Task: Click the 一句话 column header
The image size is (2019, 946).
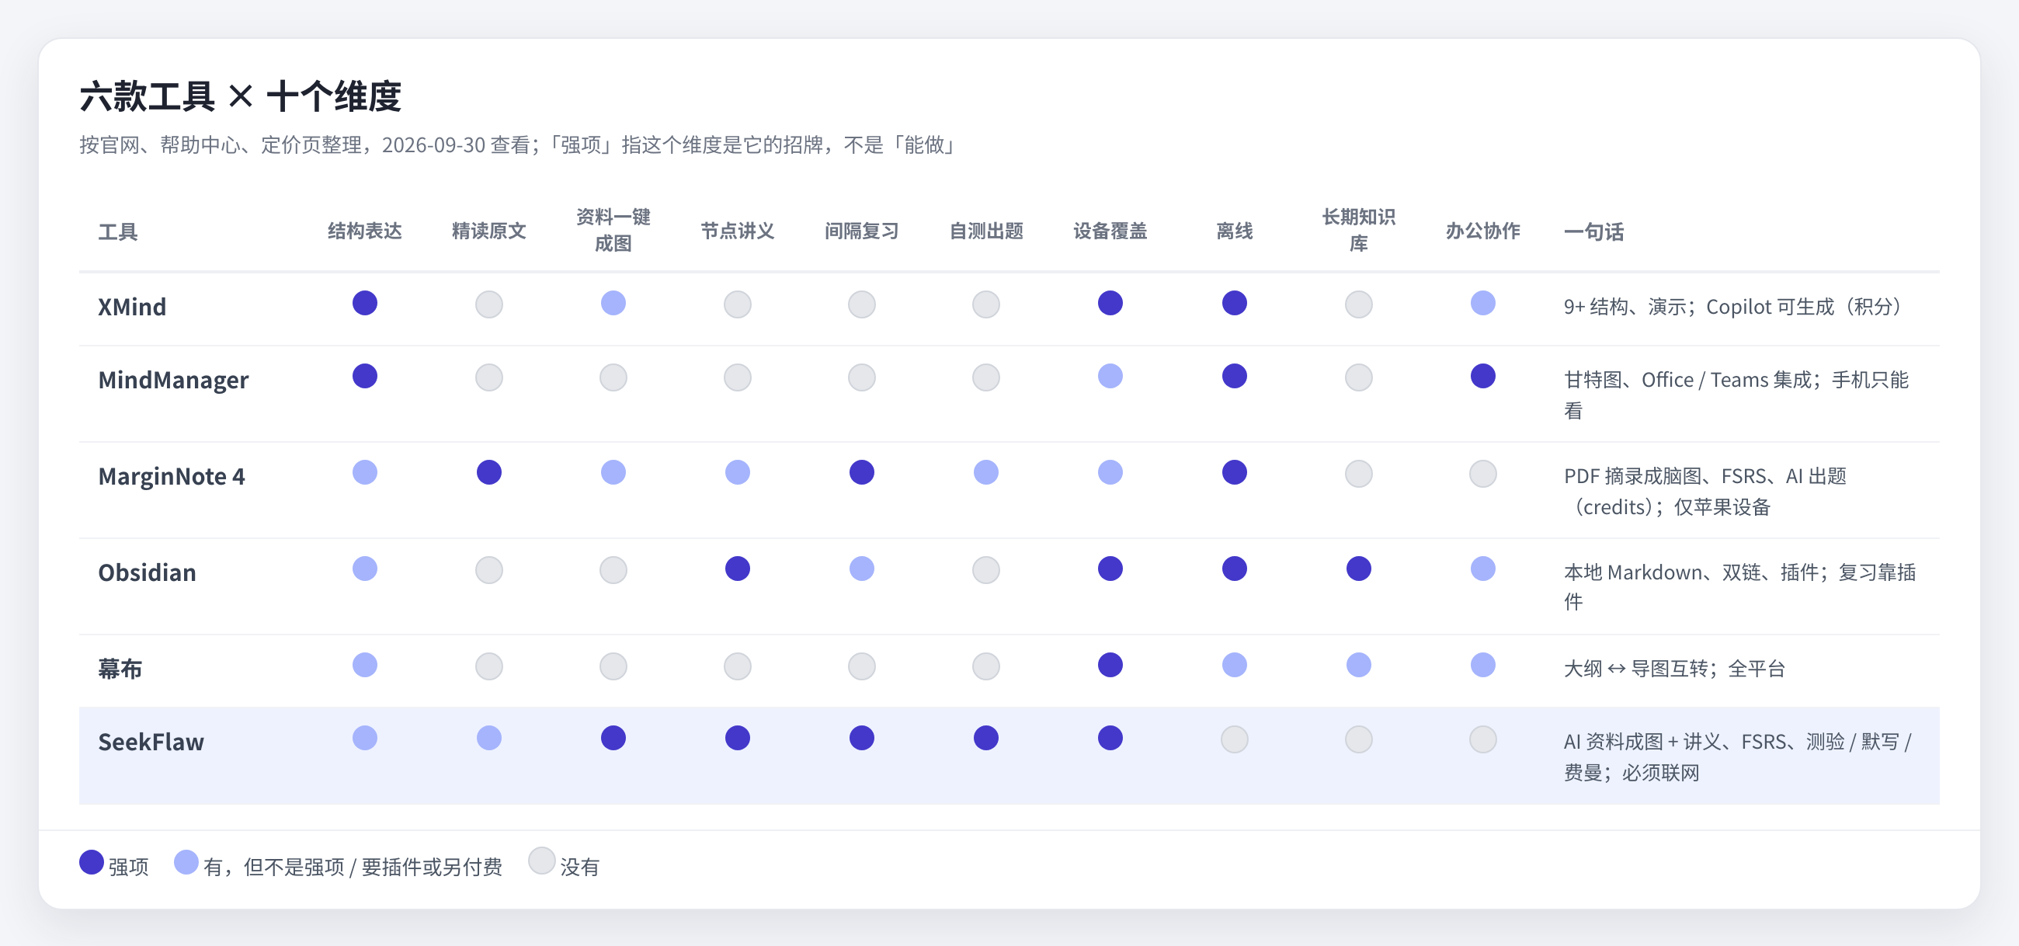Action: [1593, 232]
